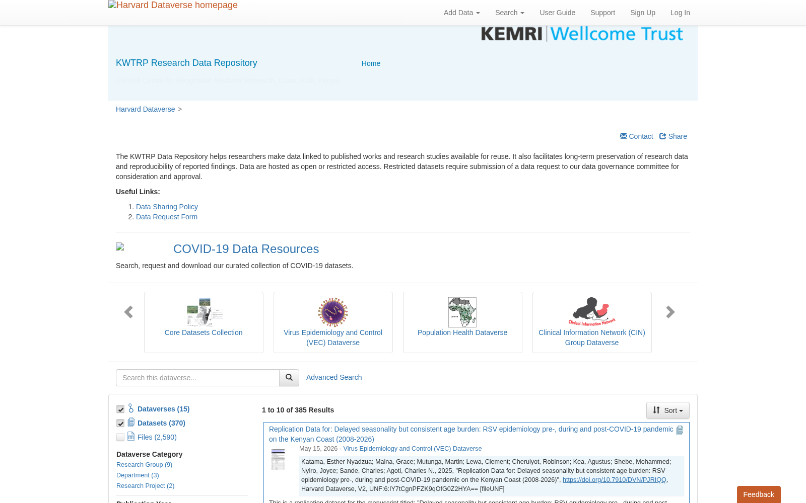The height and width of the screenshot is (503, 806).
Task: Open KWTRP Research Data Repository title link
Action: [186, 63]
